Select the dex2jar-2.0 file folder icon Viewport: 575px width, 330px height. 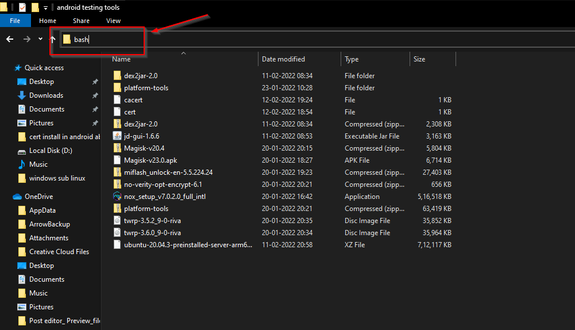pos(117,76)
